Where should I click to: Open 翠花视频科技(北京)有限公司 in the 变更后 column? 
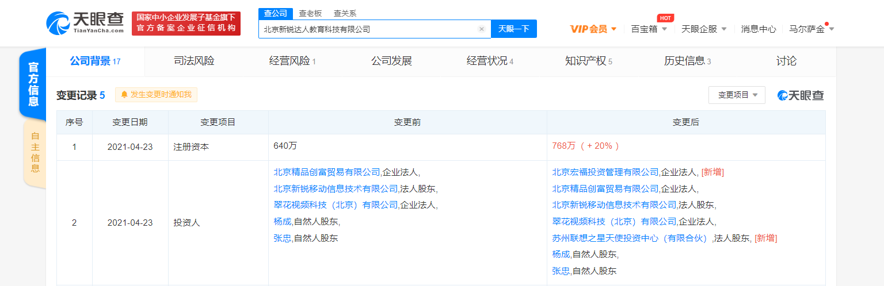614,221
